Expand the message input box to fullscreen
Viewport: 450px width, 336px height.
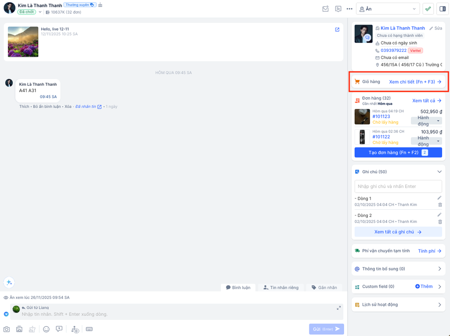[x=339, y=308]
